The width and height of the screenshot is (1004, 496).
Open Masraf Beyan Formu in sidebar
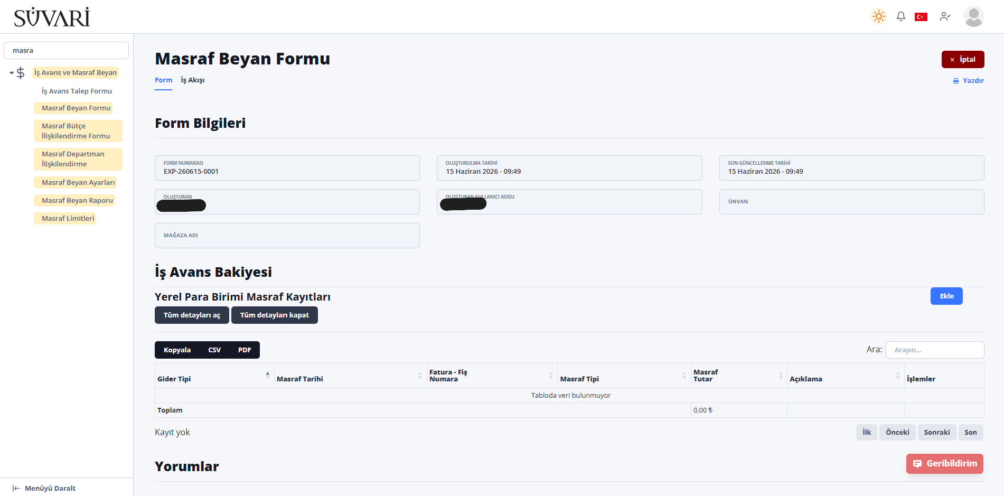point(73,108)
